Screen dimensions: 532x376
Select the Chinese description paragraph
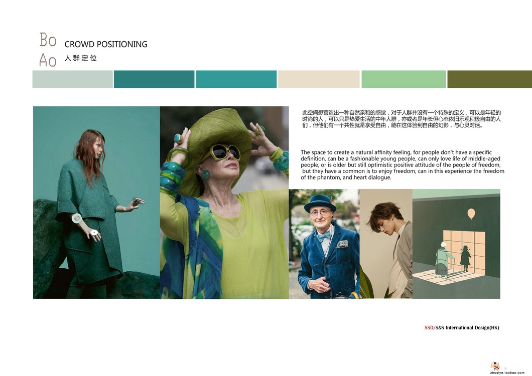tap(402, 119)
